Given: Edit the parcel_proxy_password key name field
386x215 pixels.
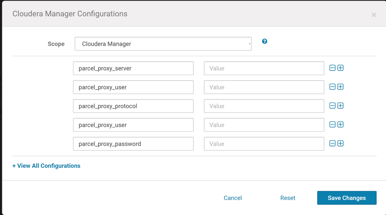Looking at the screenshot, I should (x=133, y=144).
